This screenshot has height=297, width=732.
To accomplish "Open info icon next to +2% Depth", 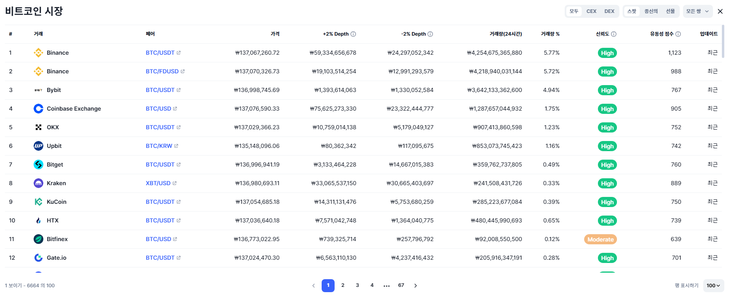I will [x=353, y=34].
